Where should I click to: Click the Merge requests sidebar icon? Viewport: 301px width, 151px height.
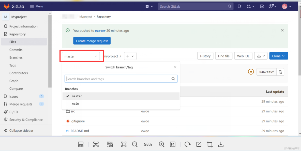[x=6, y=104]
